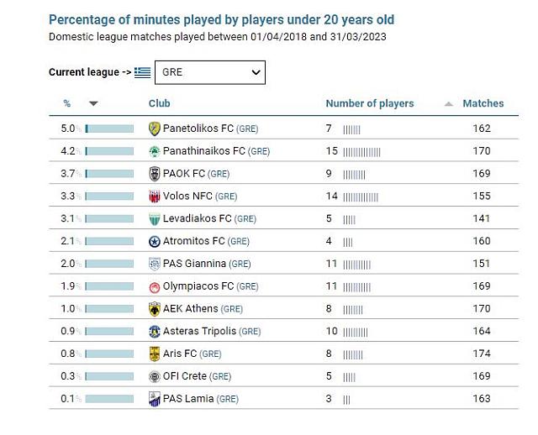The height and width of the screenshot is (435, 538).
Task: Click the Levadiakos FC crest icon
Action: (x=155, y=219)
